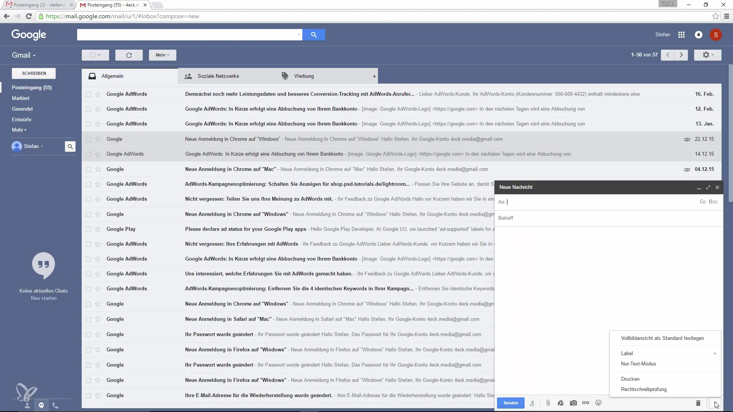Select Vollbildansicht als Standard festlegen
The image size is (733, 412).
pyautogui.click(x=665, y=338)
